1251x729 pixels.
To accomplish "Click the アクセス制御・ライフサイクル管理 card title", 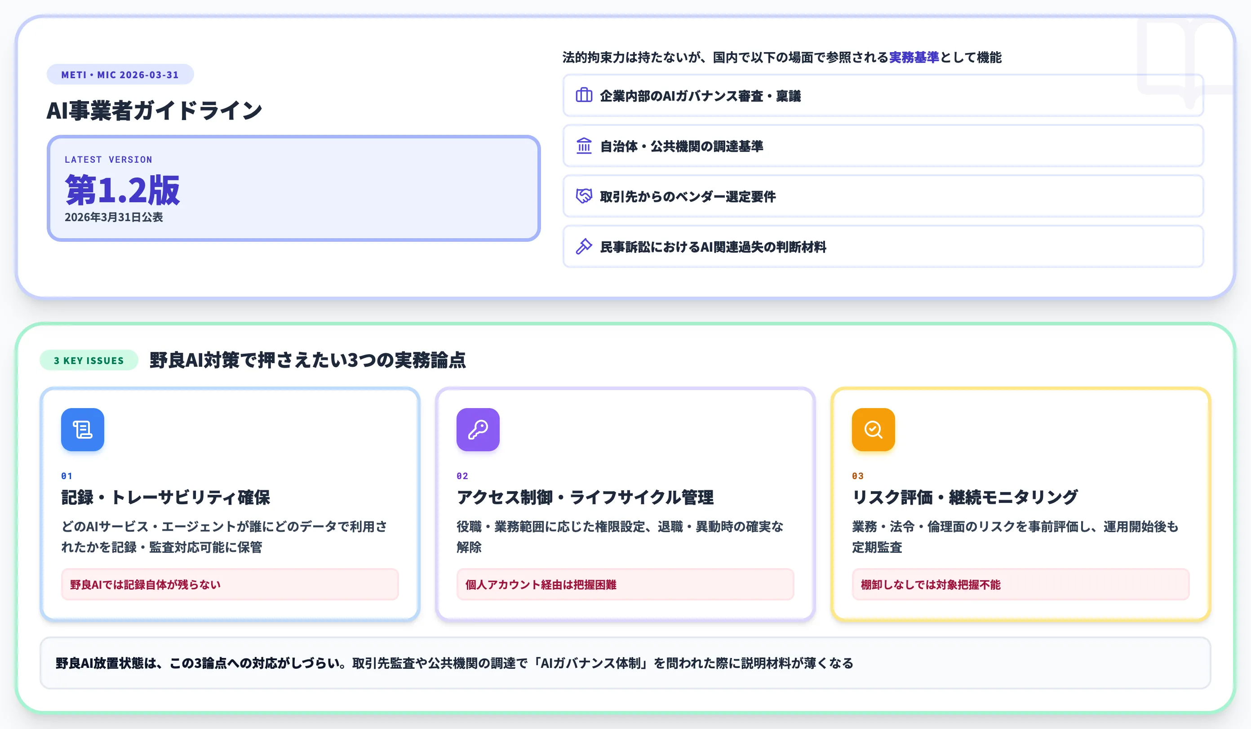I will (585, 497).
